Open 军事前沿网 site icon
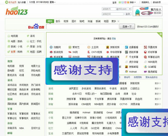 (145, 57)
